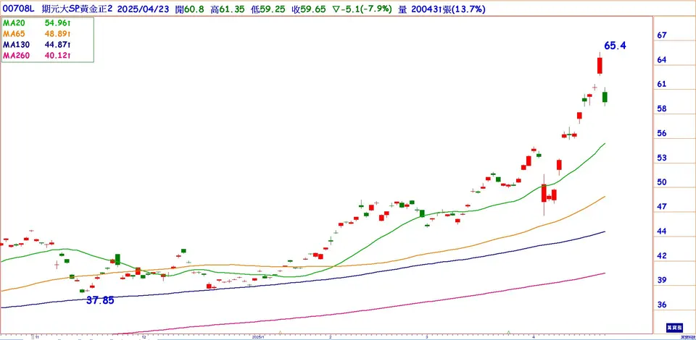
Task: Click the high price 高61.35
Action: click(x=228, y=9)
